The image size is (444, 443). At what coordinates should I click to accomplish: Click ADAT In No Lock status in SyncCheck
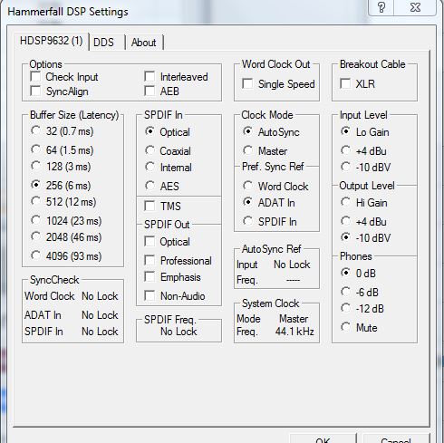coord(100,315)
